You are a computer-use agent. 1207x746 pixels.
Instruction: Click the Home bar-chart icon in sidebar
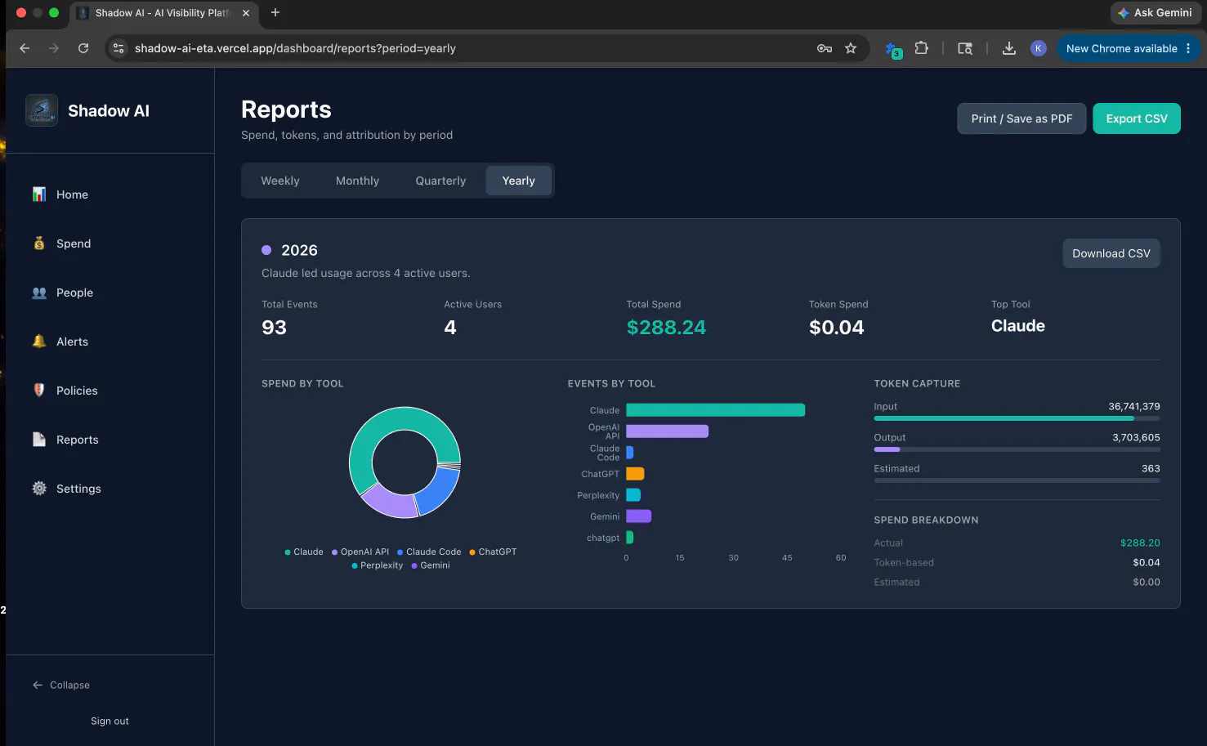point(39,194)
